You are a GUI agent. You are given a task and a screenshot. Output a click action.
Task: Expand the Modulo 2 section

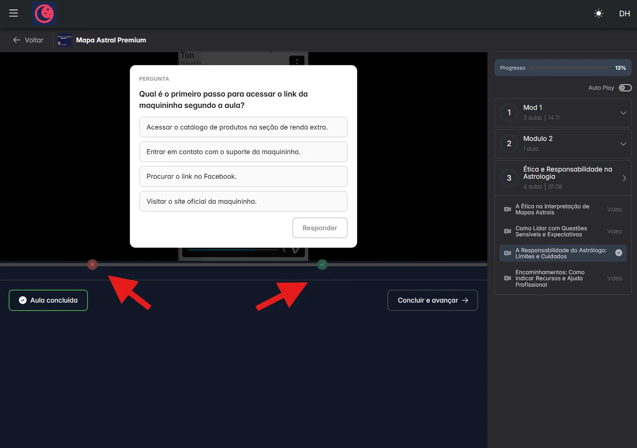pyautogui.click(x=563, y=144)
